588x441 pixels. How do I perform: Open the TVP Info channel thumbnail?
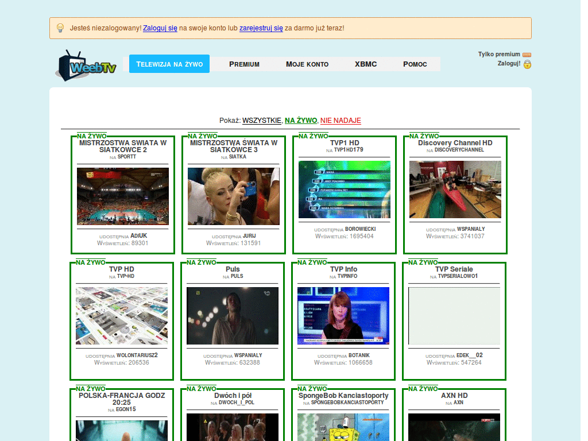(x=343, y=316)
